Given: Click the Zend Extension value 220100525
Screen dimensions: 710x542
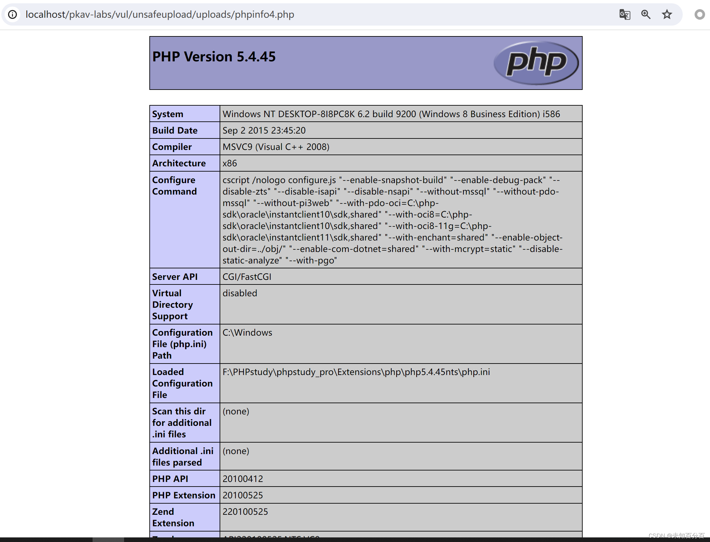Looking at the screenshot, I should 245,512.
